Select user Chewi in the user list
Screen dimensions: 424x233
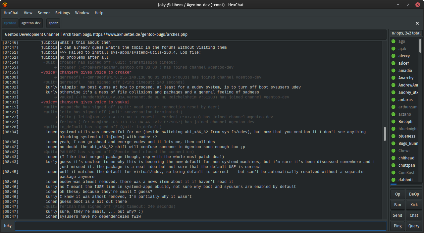point(404,151)
